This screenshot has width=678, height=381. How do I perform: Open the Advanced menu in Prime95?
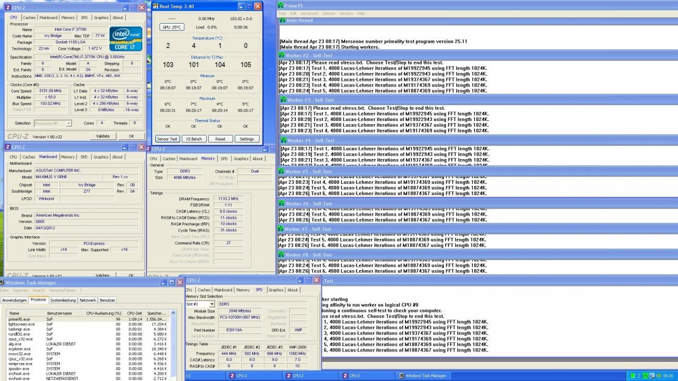click(309, 13)
